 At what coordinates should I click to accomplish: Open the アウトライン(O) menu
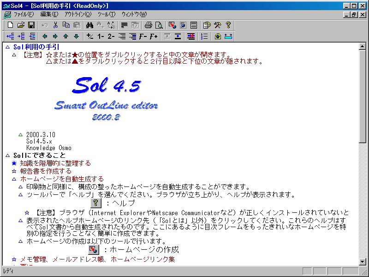pyautogui.click(x=78, y=14)
